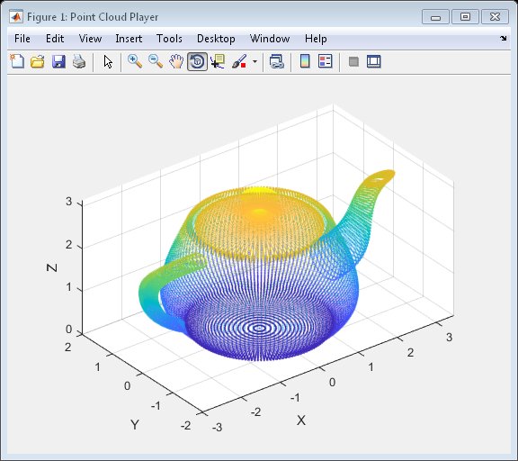This screenshot has width=518, height=461.
Task: Click the New Figure icon
Action: (17, 61)
